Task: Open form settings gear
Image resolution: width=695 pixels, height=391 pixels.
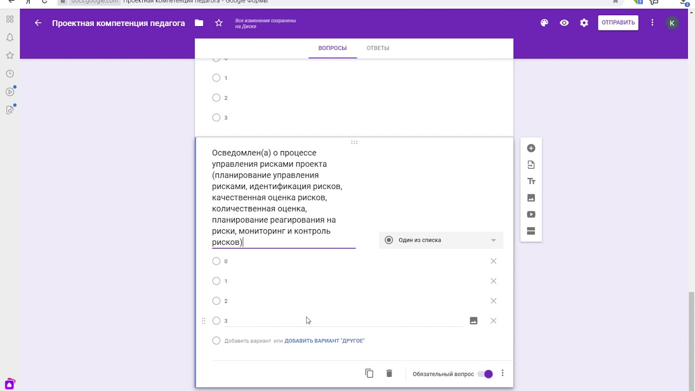Action: coord(584,23)
